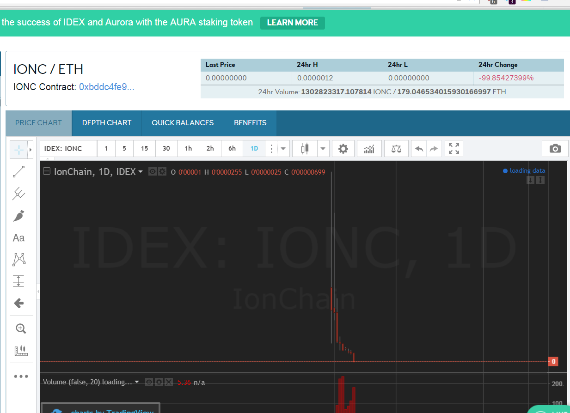The height and width of the screenshot is (413, 570).
Task: Undo the last chart action
Action: (419, 149)
